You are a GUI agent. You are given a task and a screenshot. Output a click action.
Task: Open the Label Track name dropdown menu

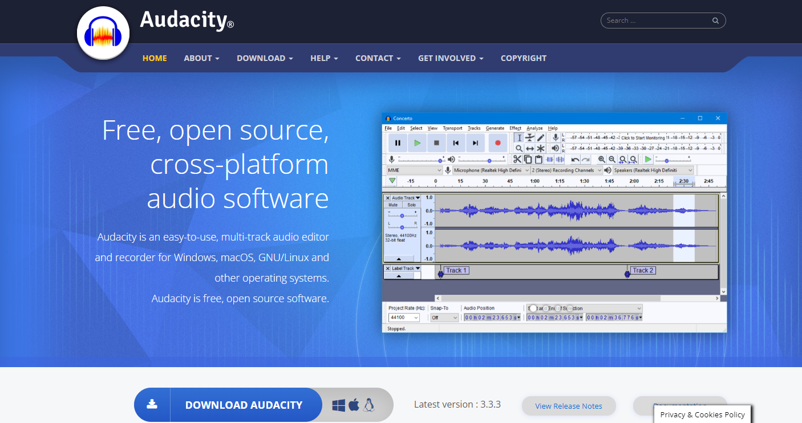(x=406, y=268)
